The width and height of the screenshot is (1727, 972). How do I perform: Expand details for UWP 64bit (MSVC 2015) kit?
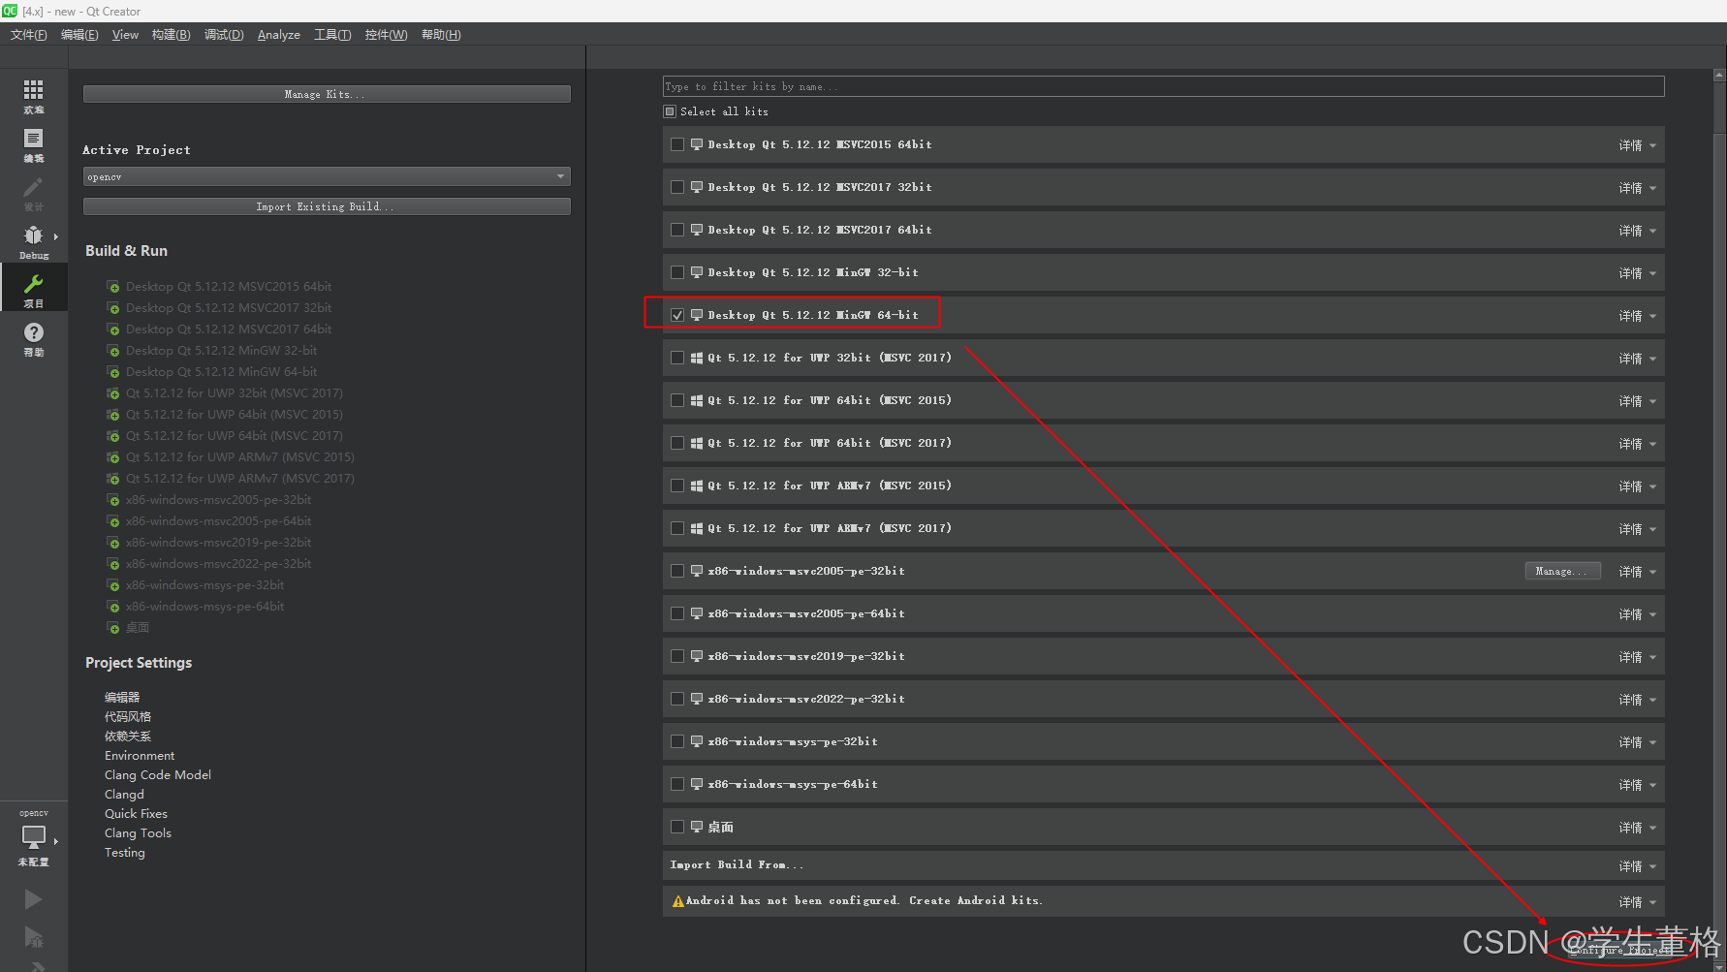tap(1637, 401)
